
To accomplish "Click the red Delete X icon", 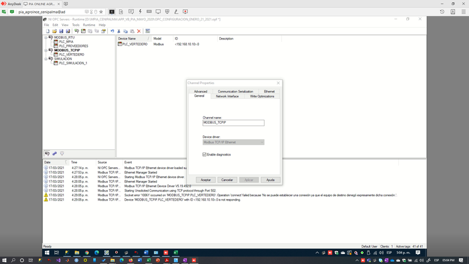I will pos(139,31).
